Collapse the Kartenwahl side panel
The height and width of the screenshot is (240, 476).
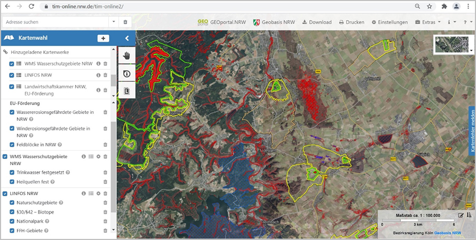coord(127,39)
